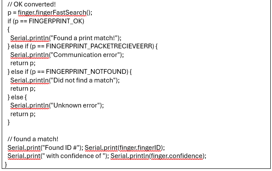Screen dimensions: 272x171
Task: Click the underlined finger.confidence word
Action: pos(176,156)
